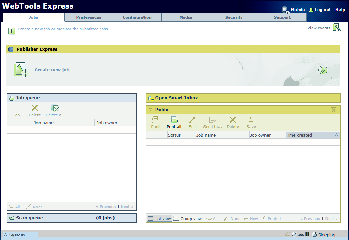Sort Public inbox by Status column
Screen dimensions: 349x240
click(x=181, y=135)
